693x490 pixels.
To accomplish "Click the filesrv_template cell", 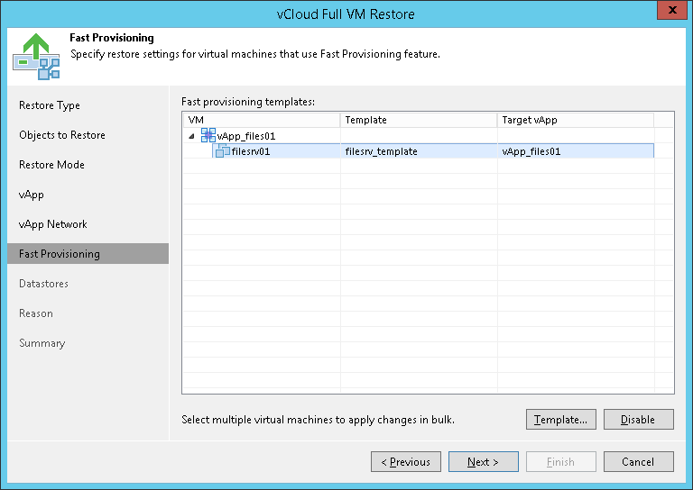I will 382,151.
